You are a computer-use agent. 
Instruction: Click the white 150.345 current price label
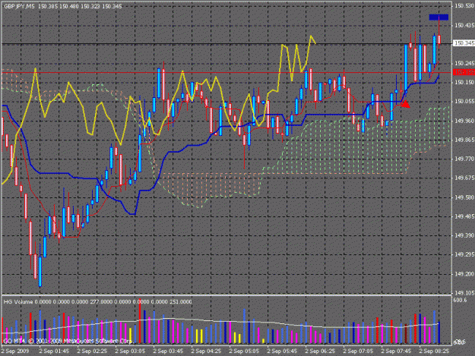pyautogui.click(x=464, y=43)
